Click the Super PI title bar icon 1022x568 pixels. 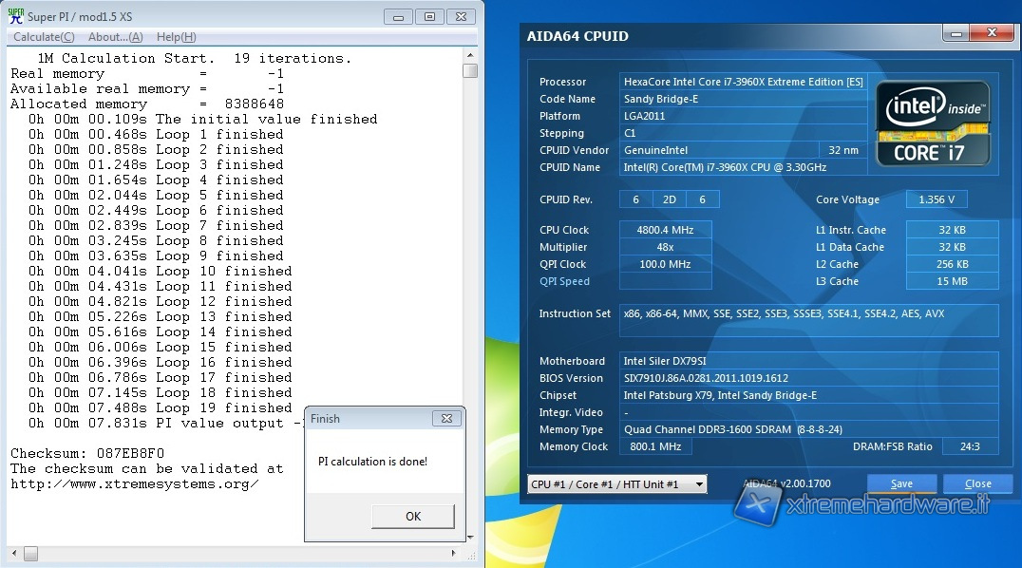click(x=14, y=16)
